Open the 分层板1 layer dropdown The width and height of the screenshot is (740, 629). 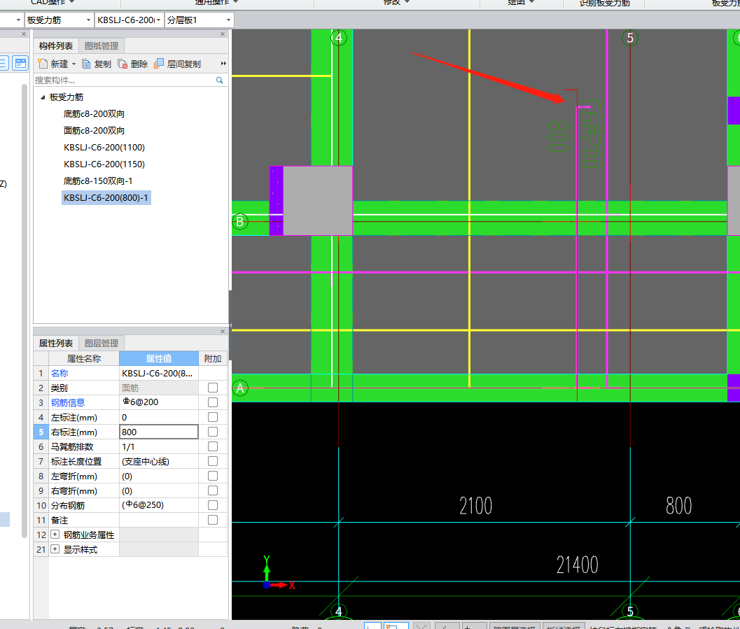pos(228,20)
